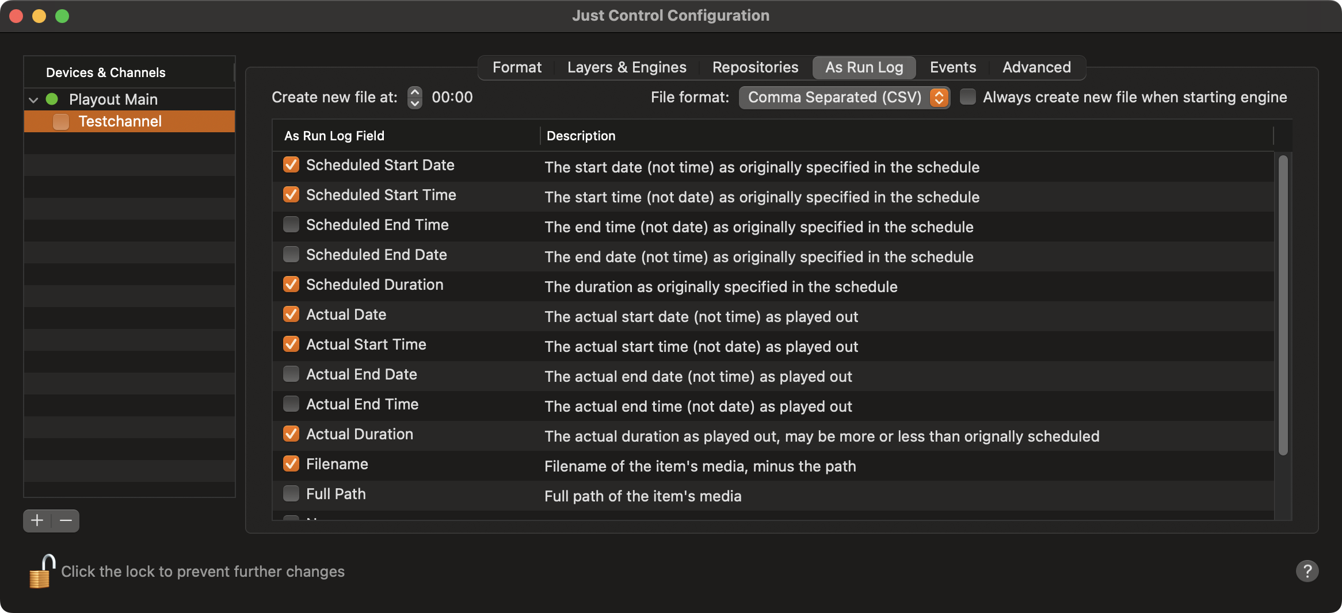The image size is (1342, 613).
Task: Click the Testchannel color icon
Action: (x=61, y=121)
